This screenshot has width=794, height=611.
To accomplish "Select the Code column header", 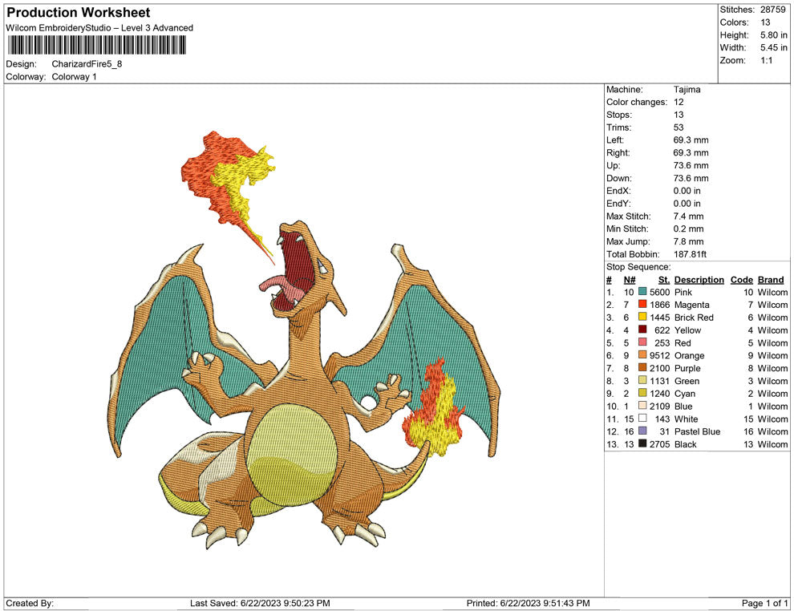I will (741, 279).
